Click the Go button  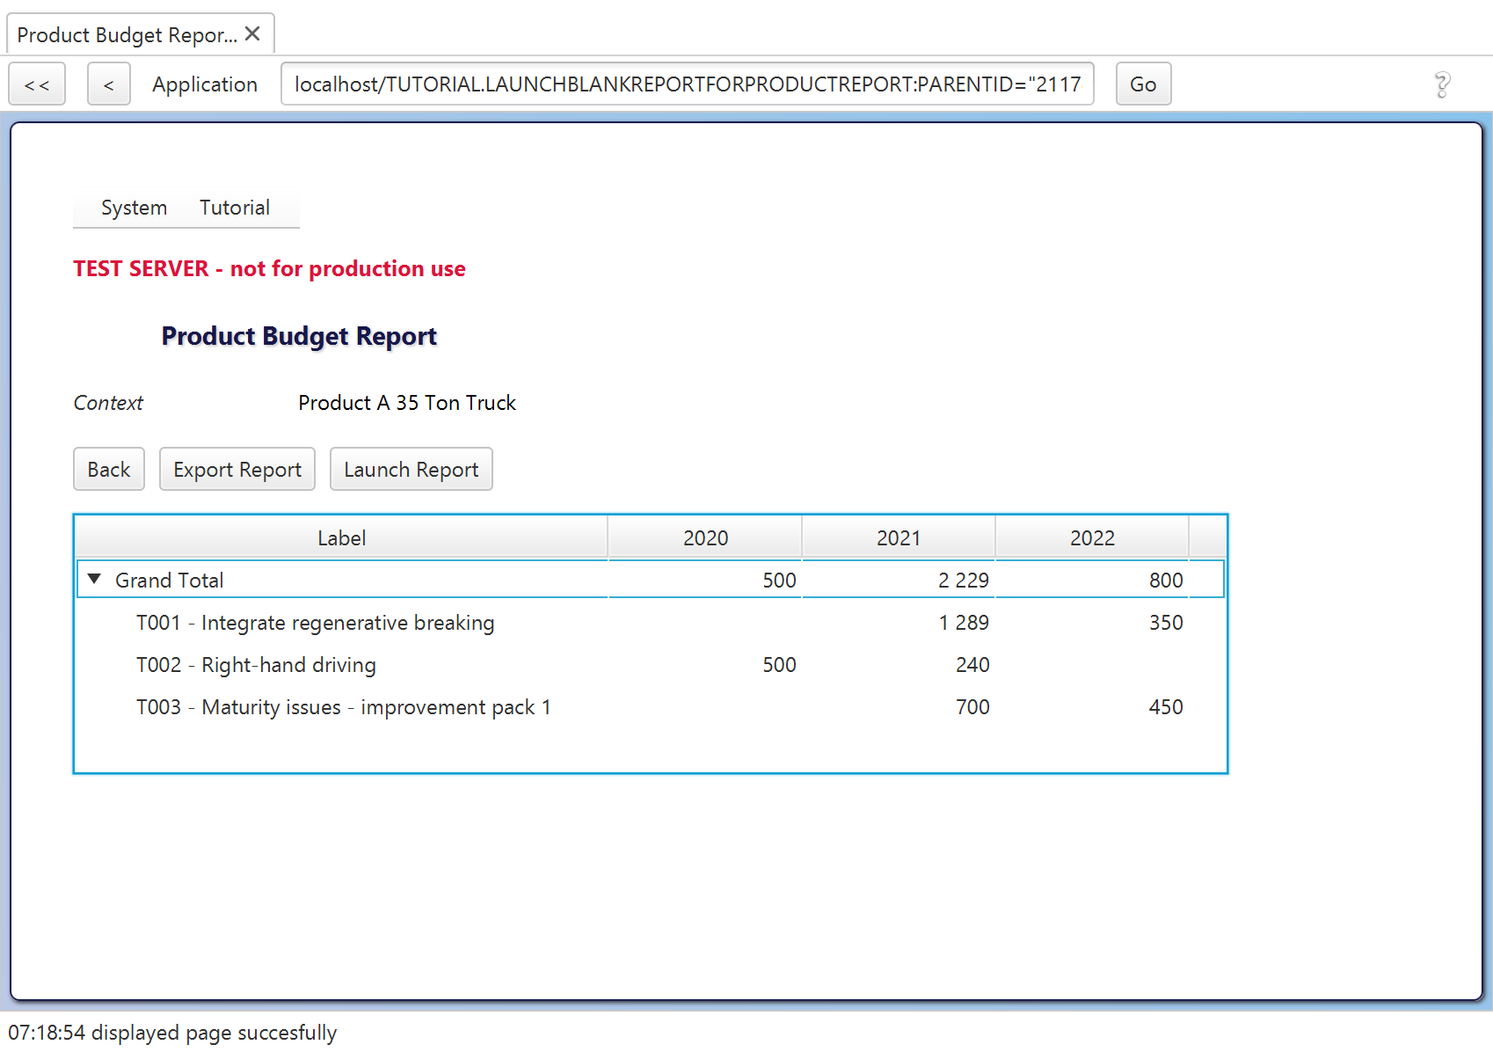1143,84
